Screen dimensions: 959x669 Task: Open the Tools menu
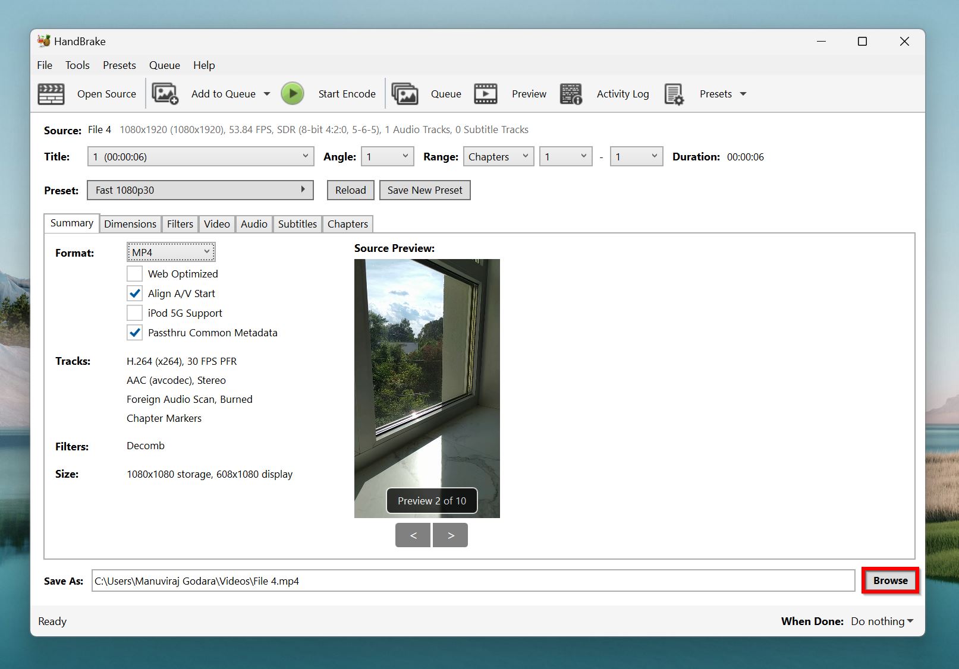(77, 65)
